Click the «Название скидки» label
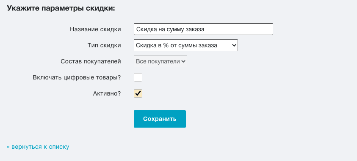Screen dimensions: 357x161 95,29
